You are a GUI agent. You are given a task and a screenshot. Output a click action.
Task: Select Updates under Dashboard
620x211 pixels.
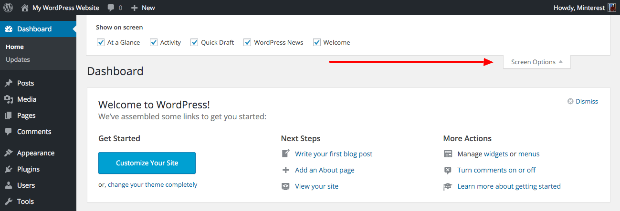[x=18, y=59]
